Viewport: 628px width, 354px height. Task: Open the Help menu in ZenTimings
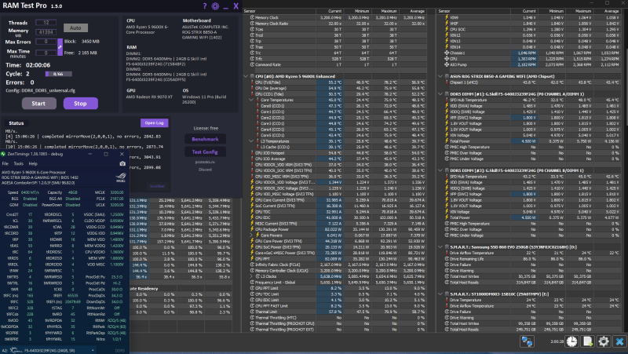pyautogui.click(x=33, y=163)
